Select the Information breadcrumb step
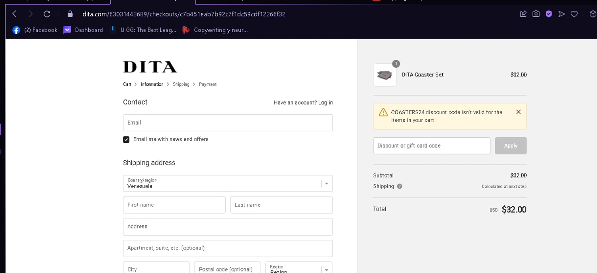Screen dimensions: 597x273 [x=152, y=84]
